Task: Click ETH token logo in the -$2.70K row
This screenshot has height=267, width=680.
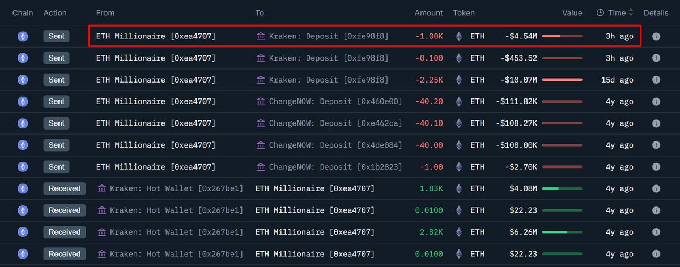Action: pos(458,167)
